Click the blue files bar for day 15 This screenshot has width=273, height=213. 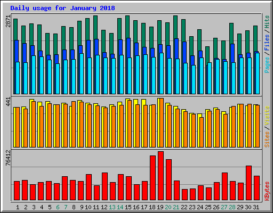click(x=129, y=48)
